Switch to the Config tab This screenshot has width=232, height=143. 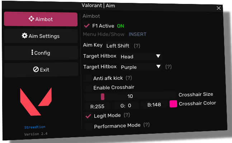(x=41, y=53)
